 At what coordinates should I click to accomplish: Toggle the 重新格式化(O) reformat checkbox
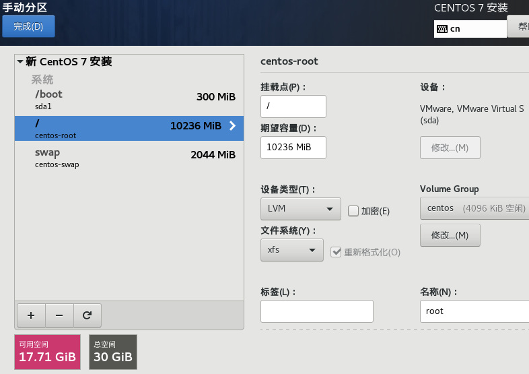click(x=336, y=252)
